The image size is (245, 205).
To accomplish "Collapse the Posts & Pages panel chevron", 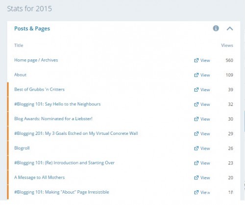I will [230, 28].
